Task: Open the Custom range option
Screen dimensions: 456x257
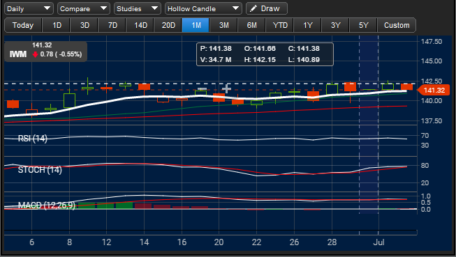Action: pyautogui.click(x=397, y=25)
